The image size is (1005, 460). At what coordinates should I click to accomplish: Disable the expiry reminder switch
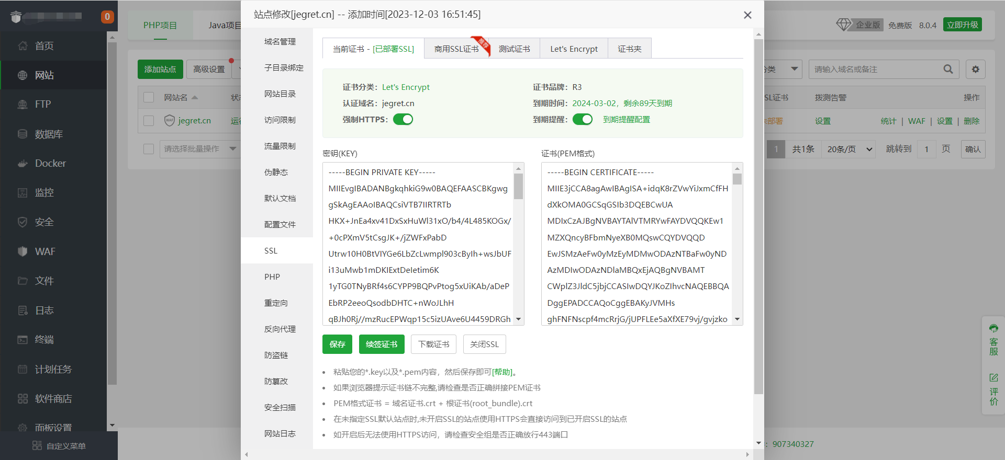tap(582, 120)
